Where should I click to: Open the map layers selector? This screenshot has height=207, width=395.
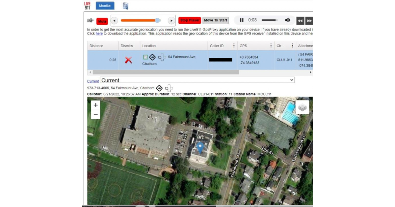coord(302,107)
